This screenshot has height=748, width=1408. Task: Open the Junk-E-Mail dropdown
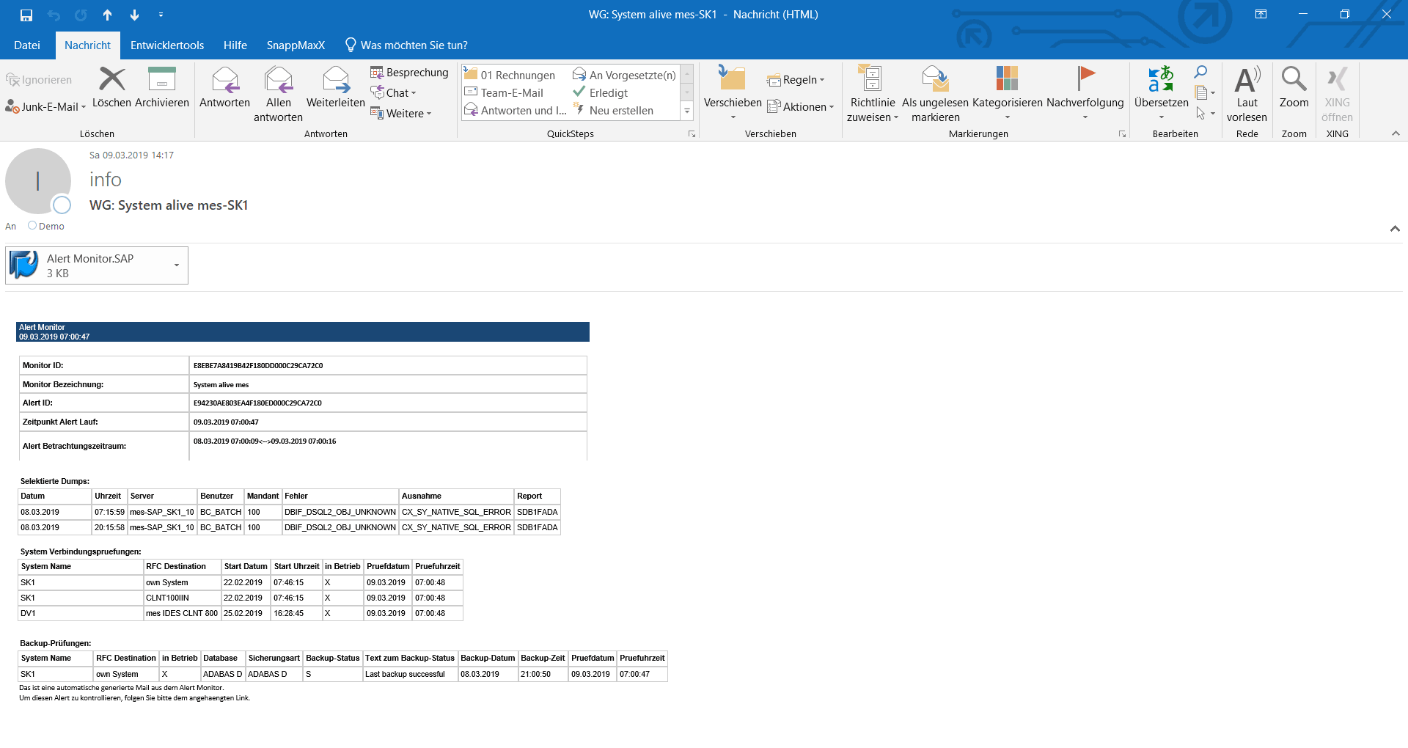(x=45, y=107)
